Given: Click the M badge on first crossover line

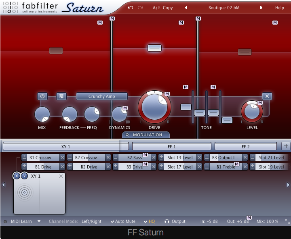Looking at the screenshot, I should point(112,19).
